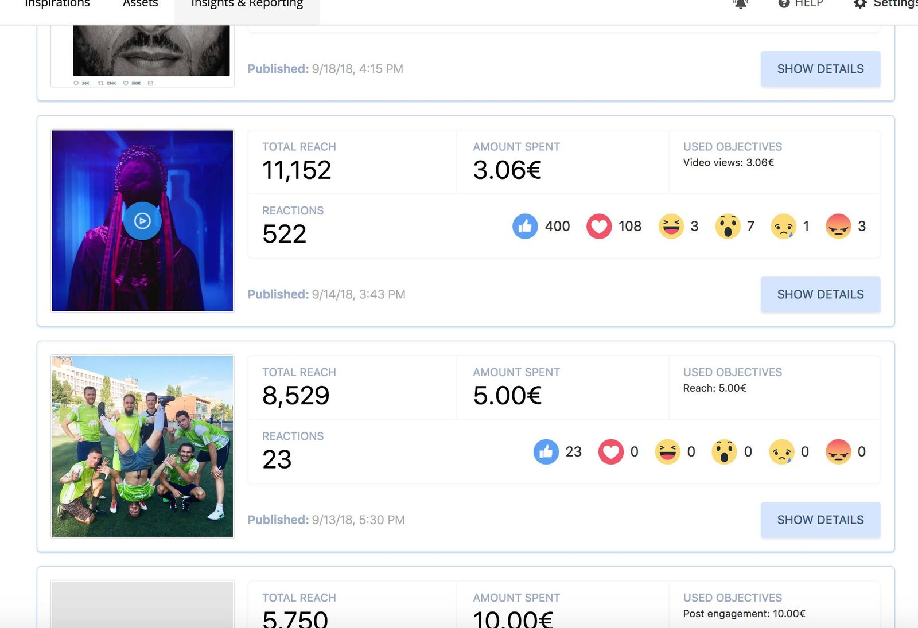Open the Assets tab
This screenshot has width=918, height=628.
point(140,5)
